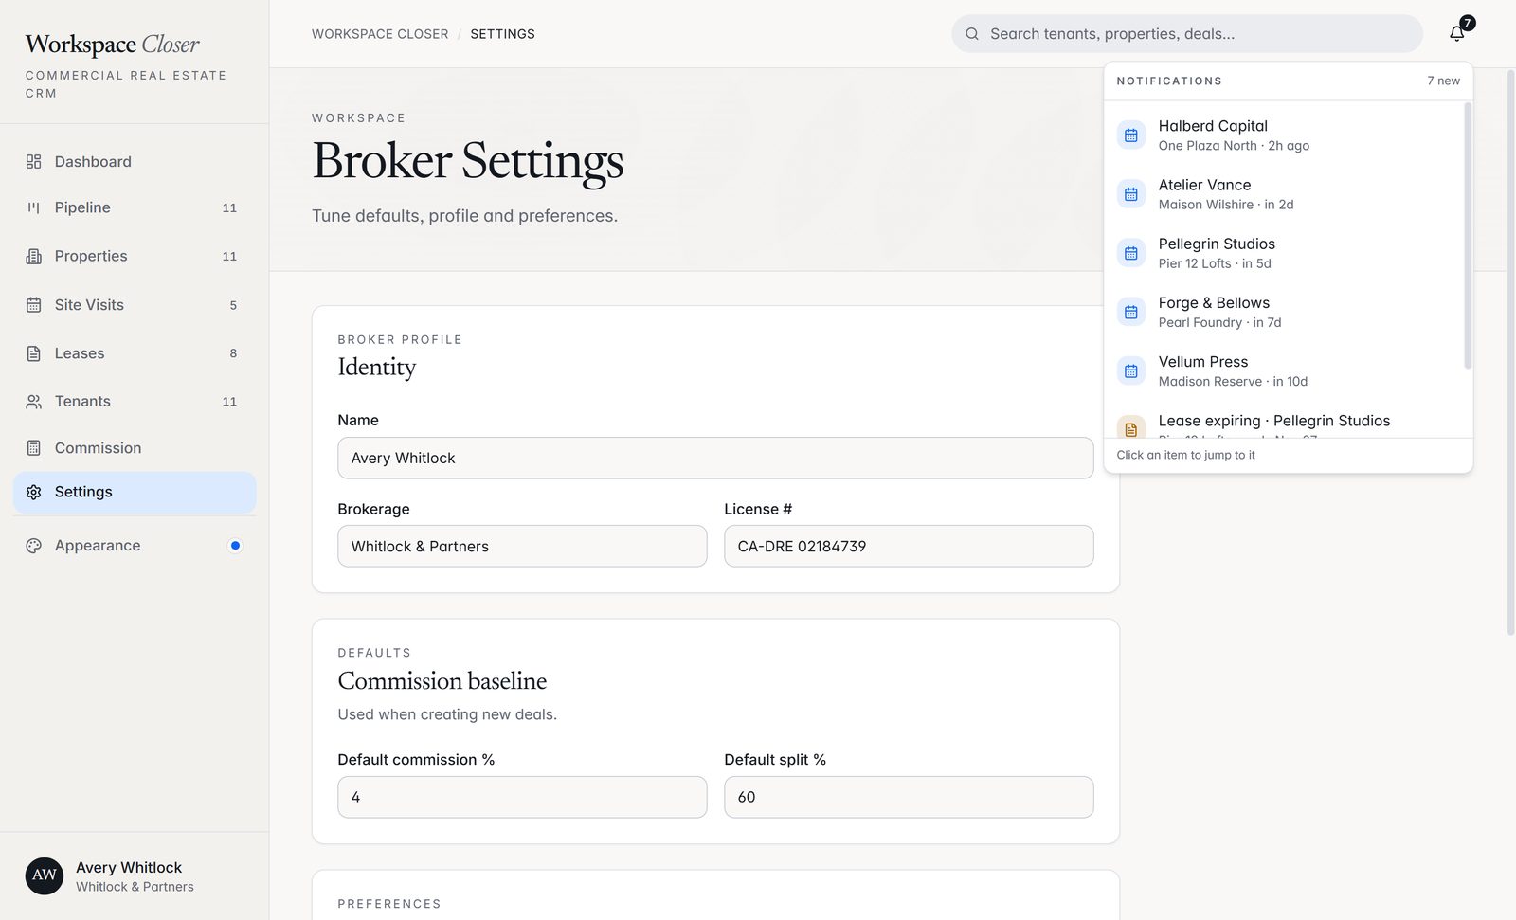
Task: Click calendar icon beside Atelier Vance
Action: click(1131, 194)
